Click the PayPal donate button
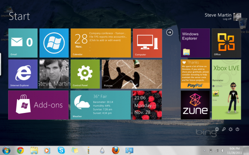 [195, 86]
